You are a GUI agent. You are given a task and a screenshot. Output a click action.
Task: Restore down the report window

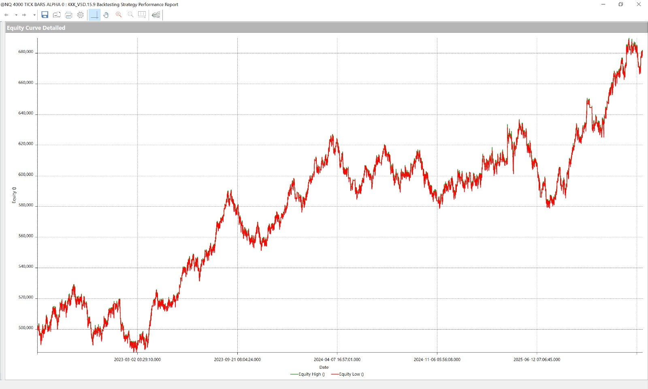tap(620, 4)
